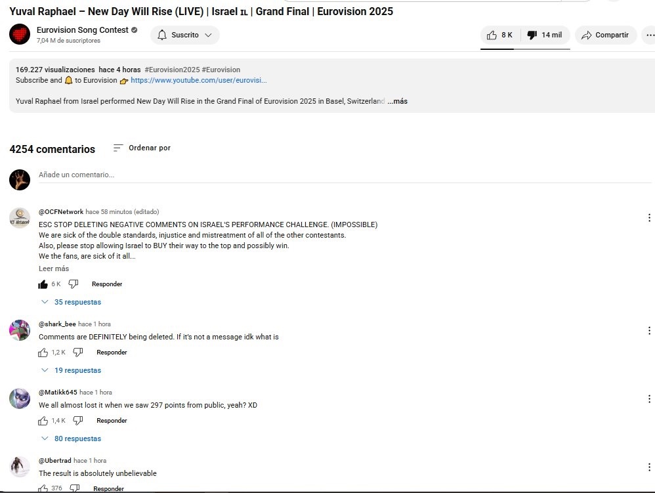The height and width of the screenshot is (493, 655).
Task: Follow the youtube.com/user/eurovisi link
Action: (198, 80)
